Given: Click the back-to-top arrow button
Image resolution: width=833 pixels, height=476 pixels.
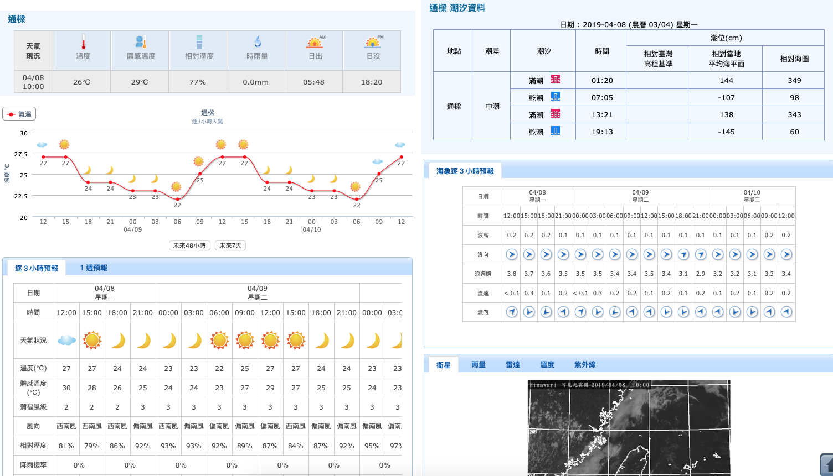Looking at the screenshot, I should point(826,464).
